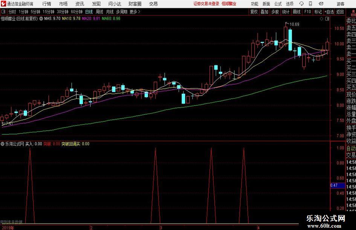Click the 复权 toolbar button
This screenshot has height=230, width=356.
[254, 12]
